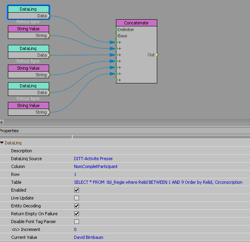
Task: Click the String output pin of the first String Value node
Action: 49,35
